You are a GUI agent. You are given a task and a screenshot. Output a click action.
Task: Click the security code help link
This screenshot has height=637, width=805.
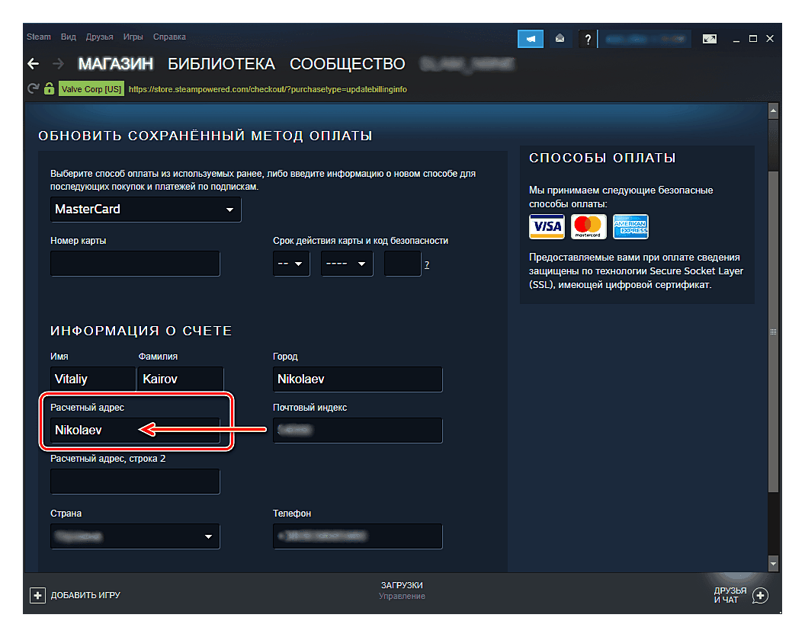pos(427,264)
